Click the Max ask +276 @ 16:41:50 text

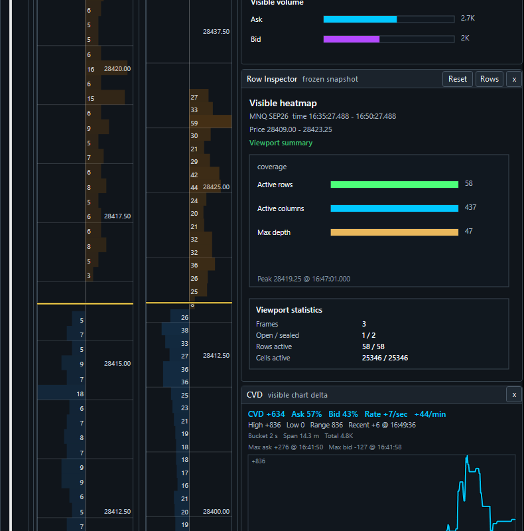[285, 447]
